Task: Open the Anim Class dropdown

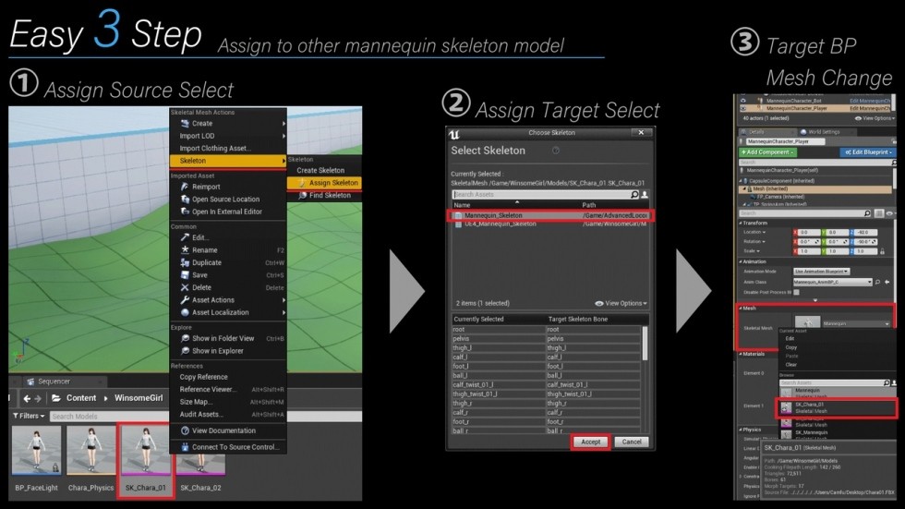Action: click(832, 282)
